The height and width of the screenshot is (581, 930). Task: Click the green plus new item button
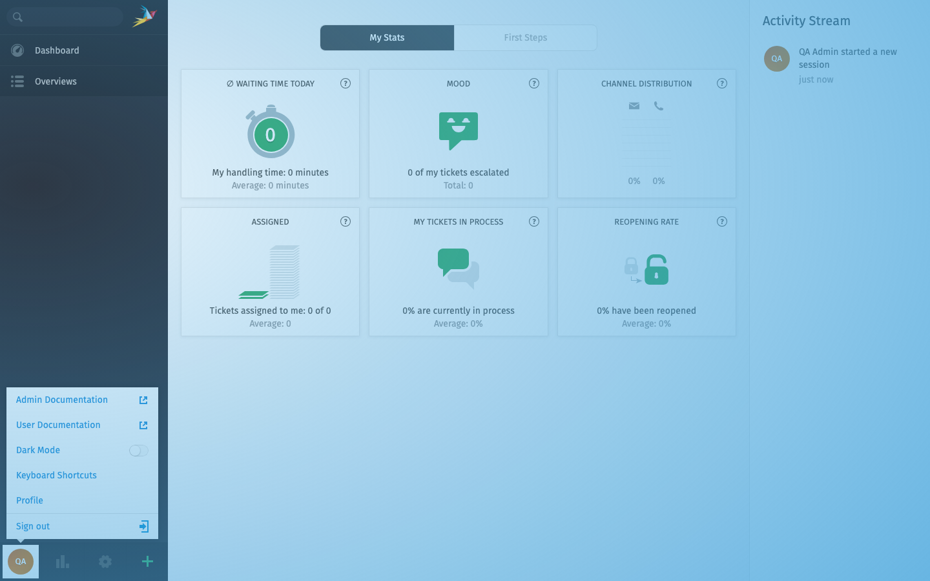[147, 562]
